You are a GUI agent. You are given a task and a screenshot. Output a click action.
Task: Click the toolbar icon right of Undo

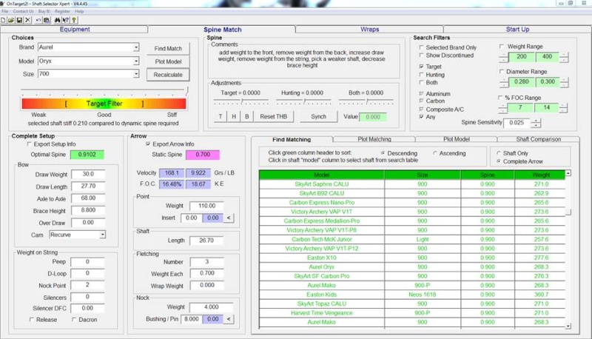coord(47,20)
